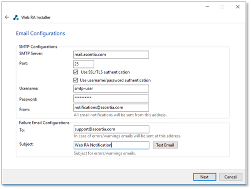Click the Password input field
The image size is (251, 189).
pyautogui.click(x=111, y=98)
